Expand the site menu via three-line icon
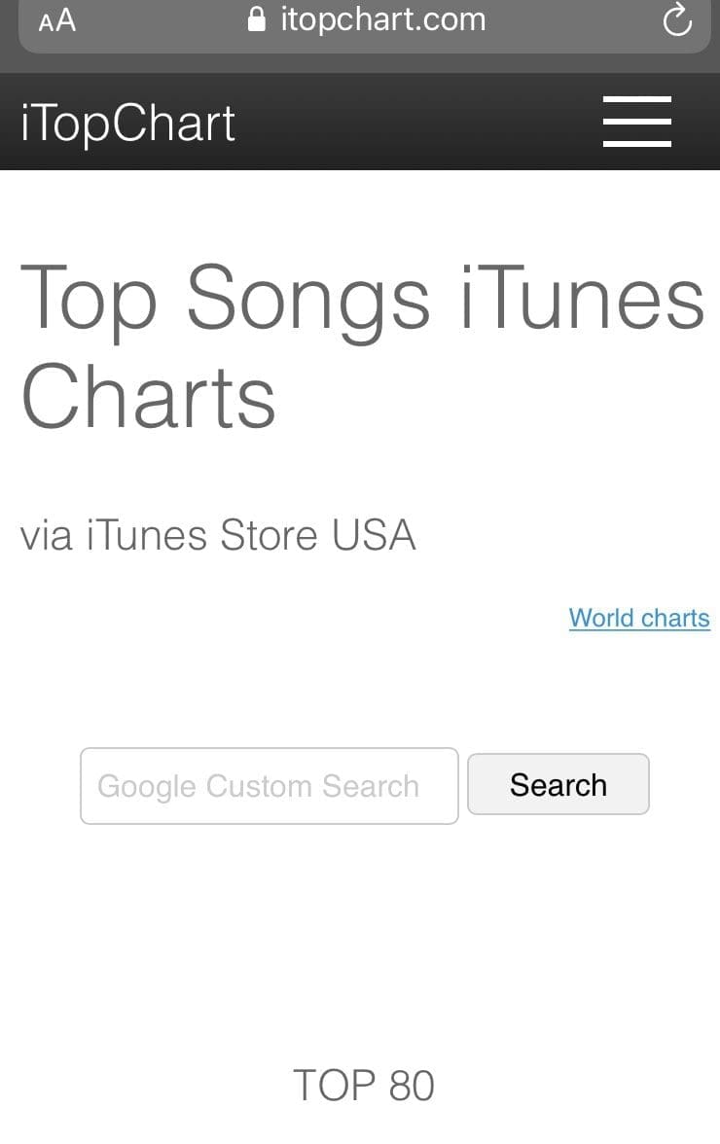The height and width of the screenshot is (1144, 720). (x=637, y=121)
